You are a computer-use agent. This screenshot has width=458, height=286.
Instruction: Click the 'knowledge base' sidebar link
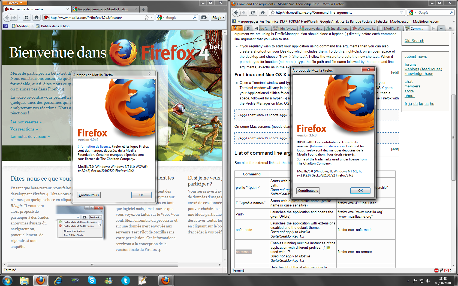(x=419, y=74)
